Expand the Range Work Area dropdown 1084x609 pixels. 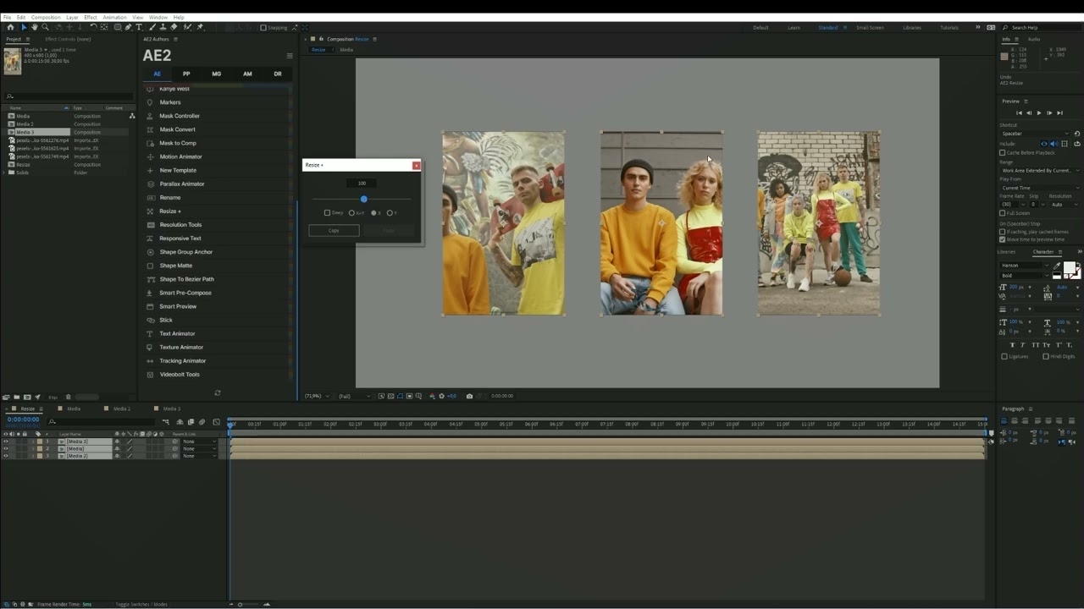click(x=1039, y=171)
